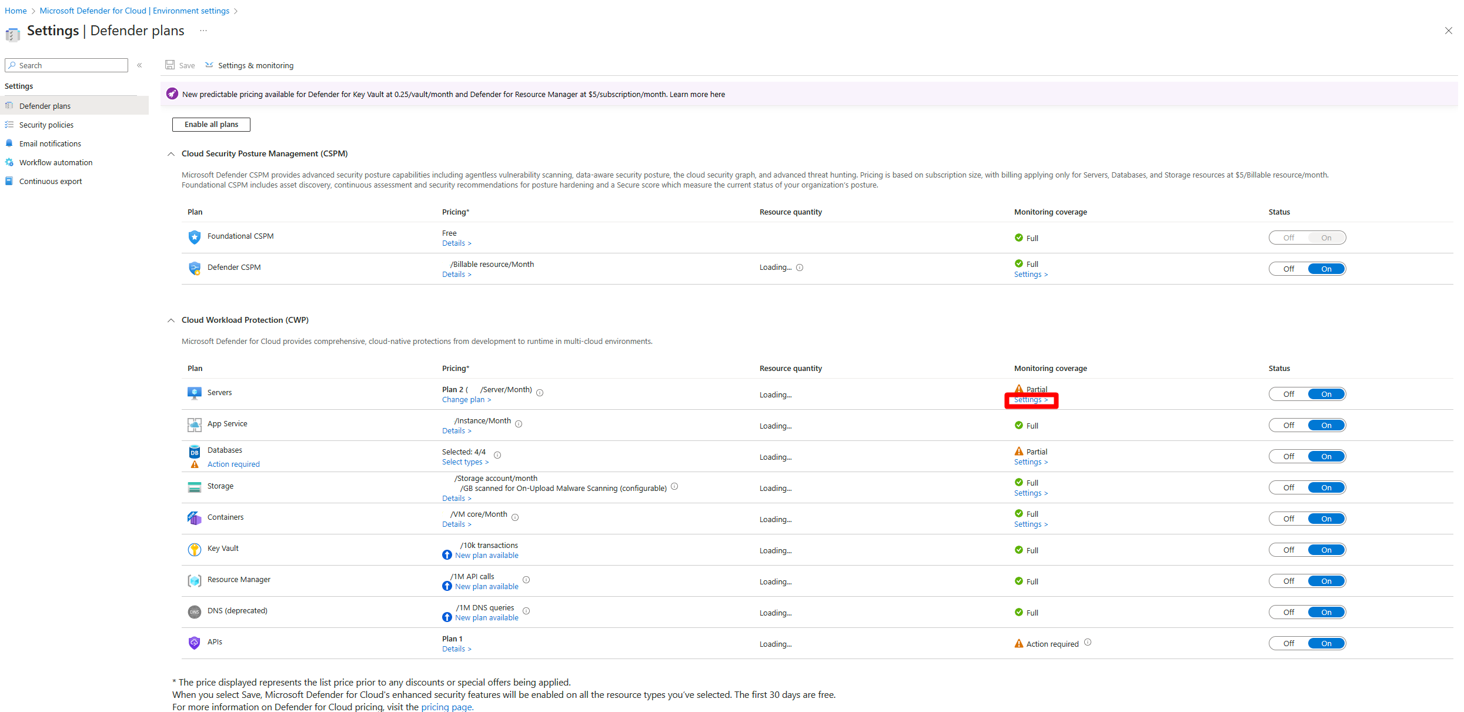Click info icon beside Servers Plan 2 pricing
The height and width of the screenshot is (712, 1464).
pyautogui.click(x=540, y=393)
